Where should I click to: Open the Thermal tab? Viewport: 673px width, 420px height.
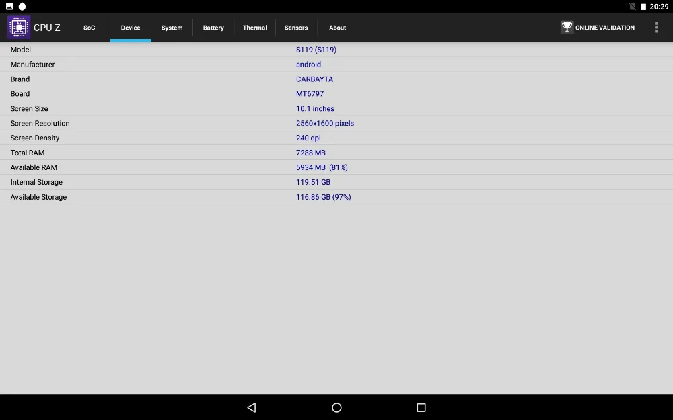pos(254,28)
